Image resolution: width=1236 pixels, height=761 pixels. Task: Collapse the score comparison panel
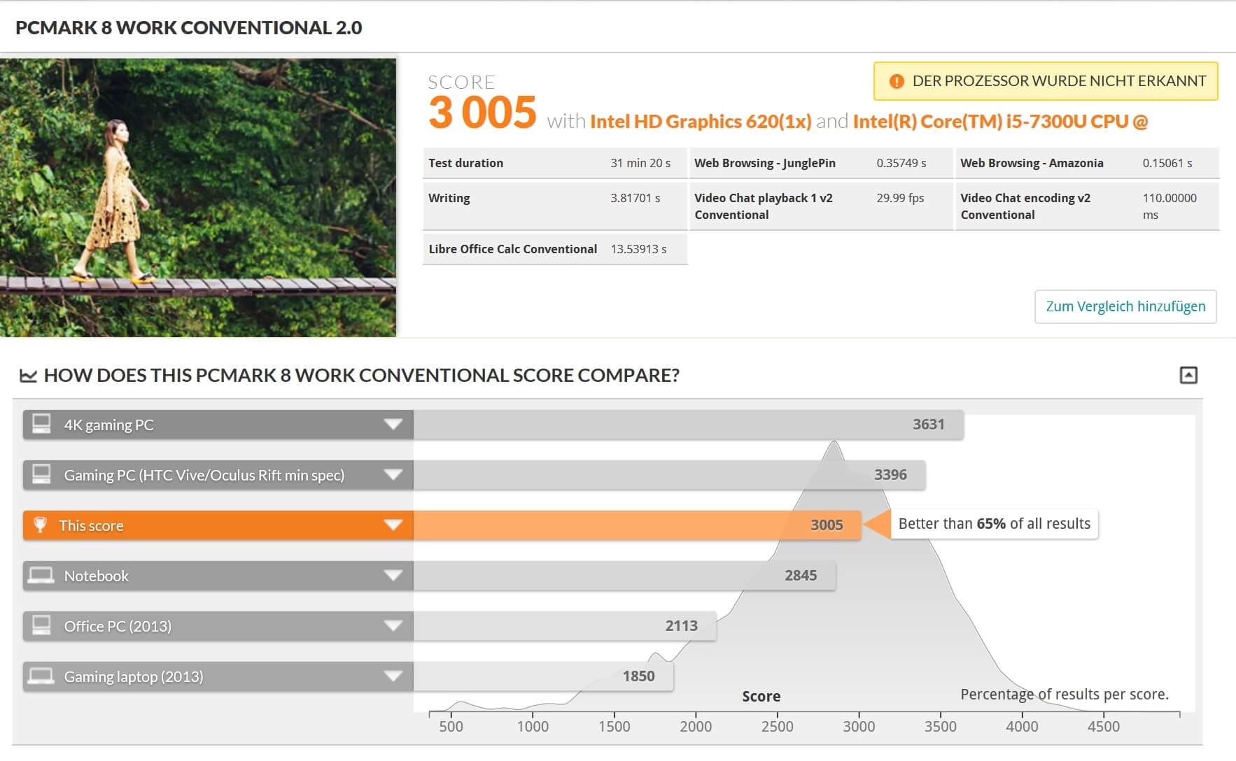1188,376
